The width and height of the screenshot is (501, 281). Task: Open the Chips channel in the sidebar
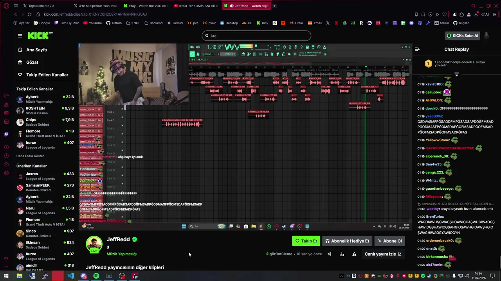coord(45,122)
